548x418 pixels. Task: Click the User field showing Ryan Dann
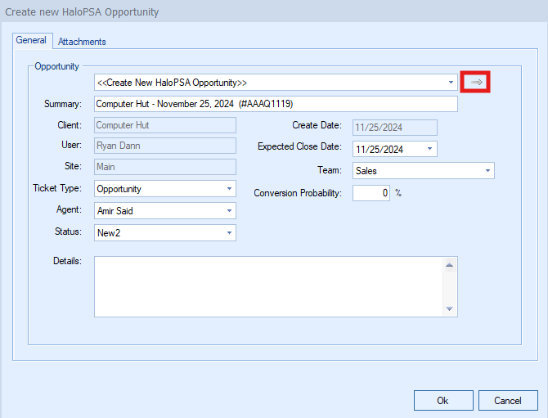tap(165, 146)
